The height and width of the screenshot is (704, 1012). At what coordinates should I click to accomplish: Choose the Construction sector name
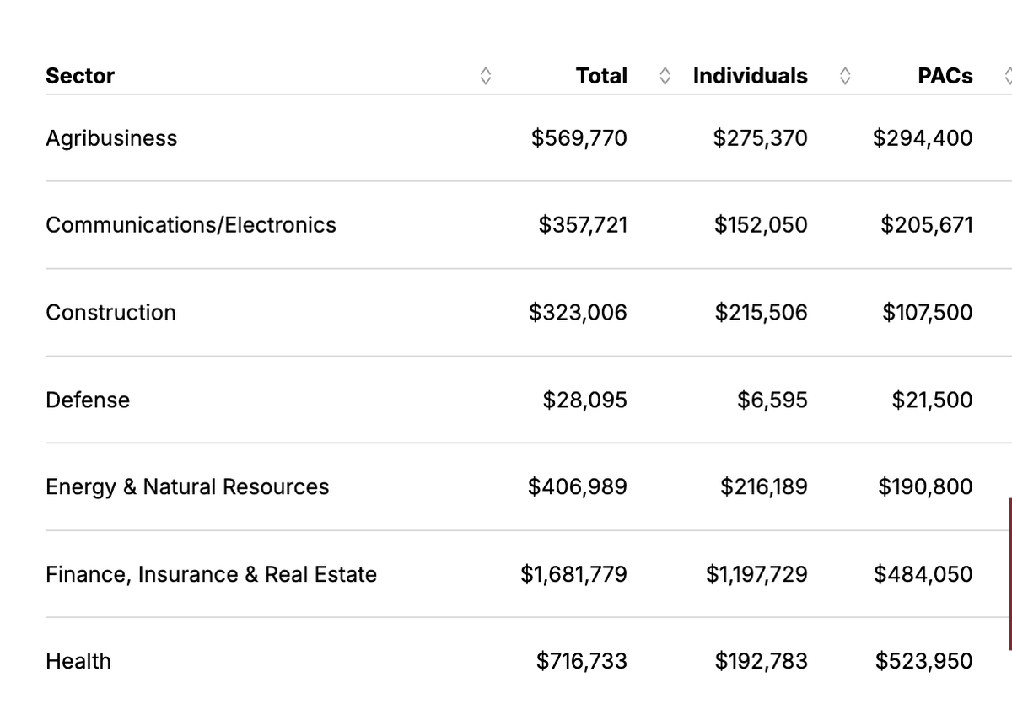coord(110,313)
